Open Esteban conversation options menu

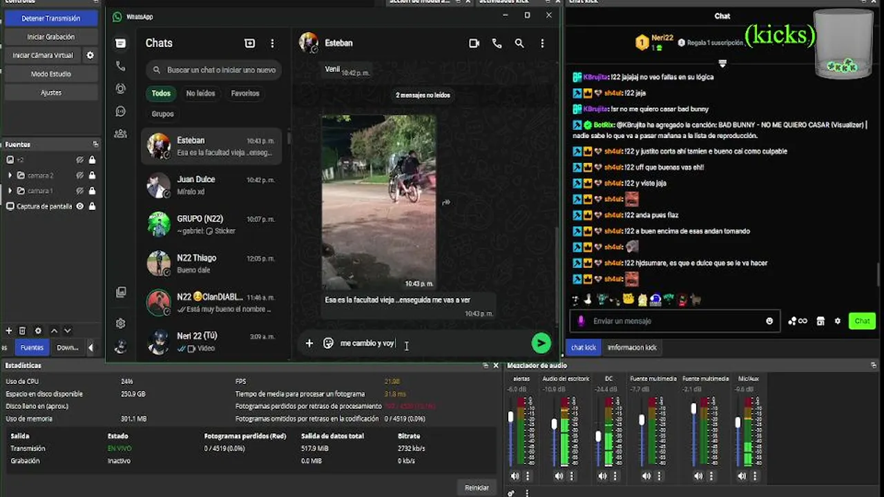click(542, 43)
